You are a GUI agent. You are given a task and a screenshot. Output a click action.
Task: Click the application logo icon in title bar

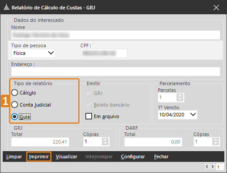tap(7, 7)
